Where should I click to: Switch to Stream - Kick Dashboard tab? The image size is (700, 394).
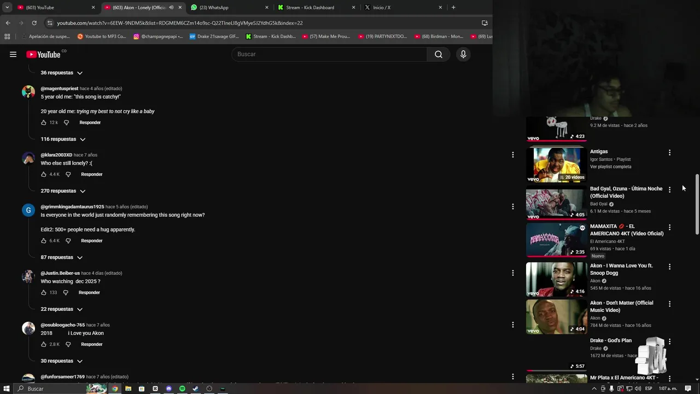[316, 8]
